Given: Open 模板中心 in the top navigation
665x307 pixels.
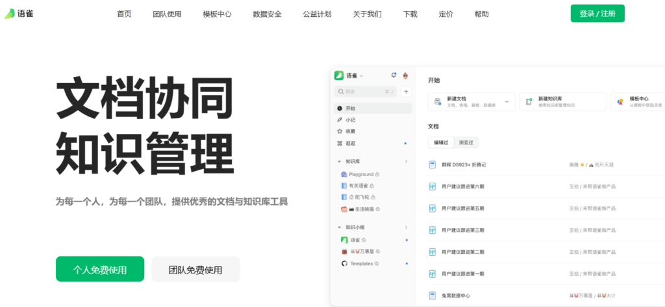Looking at the screenshot, I should [x=217, y=14].
